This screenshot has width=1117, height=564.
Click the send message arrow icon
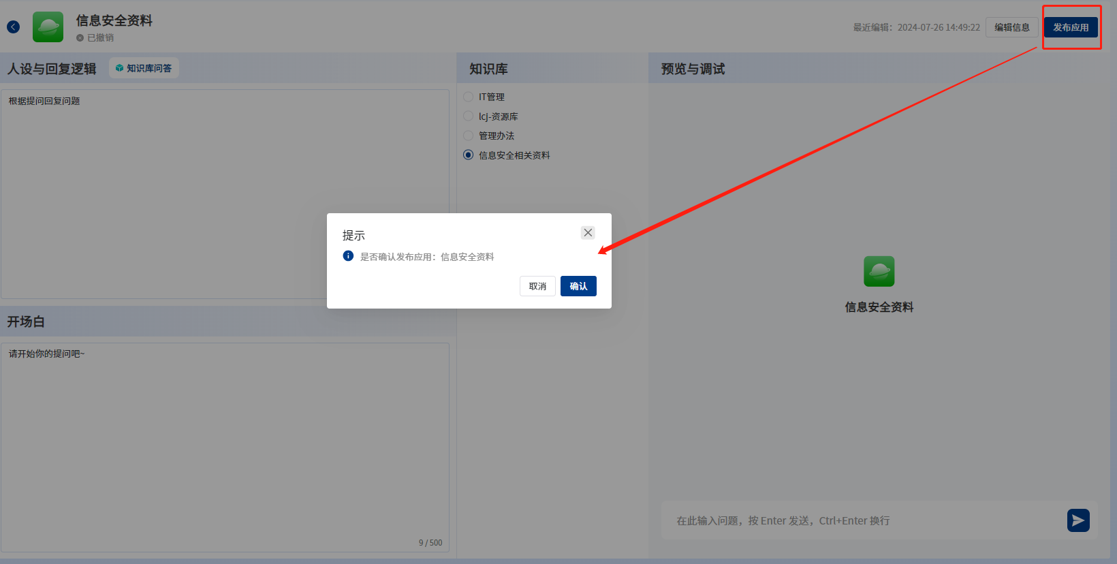tap(1077, 520)
